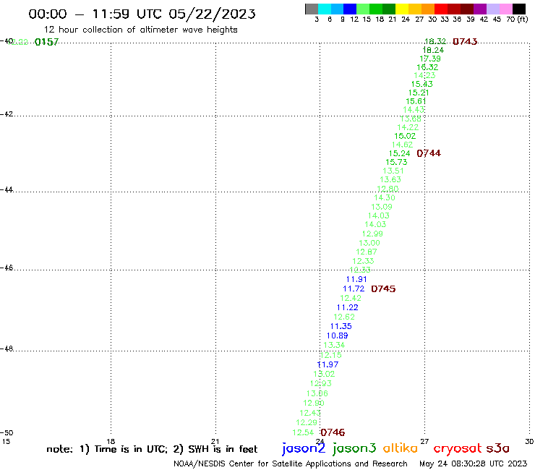Click the wave height value 13.09

click(382, 207)
